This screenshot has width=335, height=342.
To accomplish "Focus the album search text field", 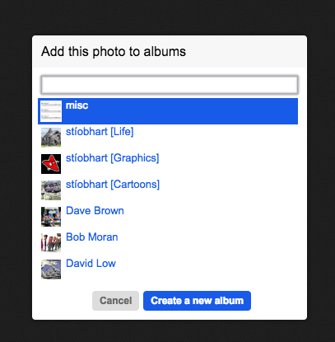I will 170,85.
